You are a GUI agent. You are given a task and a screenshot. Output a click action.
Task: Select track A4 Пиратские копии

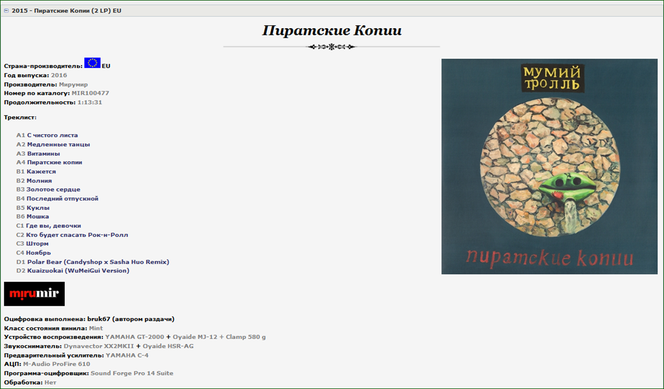coord(49,162)
